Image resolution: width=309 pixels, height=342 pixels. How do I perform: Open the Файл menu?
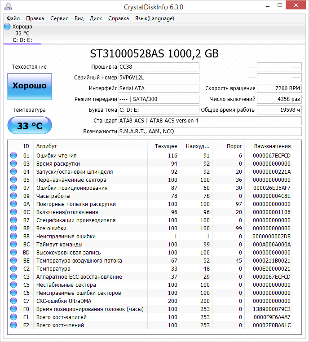[13, 18]
